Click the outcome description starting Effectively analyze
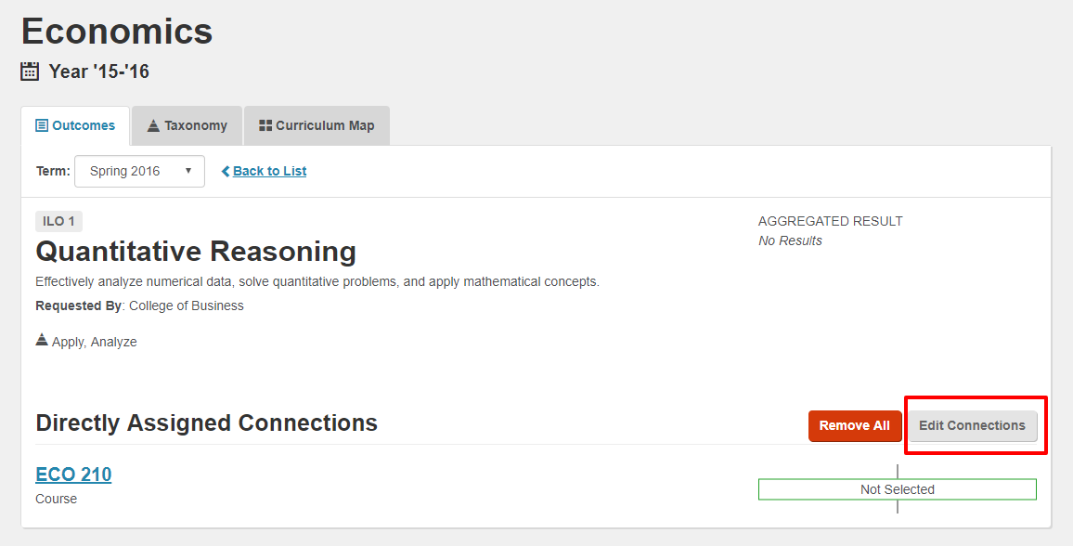Viewport: 1073px width, 546px height. (x=317, y=282)
